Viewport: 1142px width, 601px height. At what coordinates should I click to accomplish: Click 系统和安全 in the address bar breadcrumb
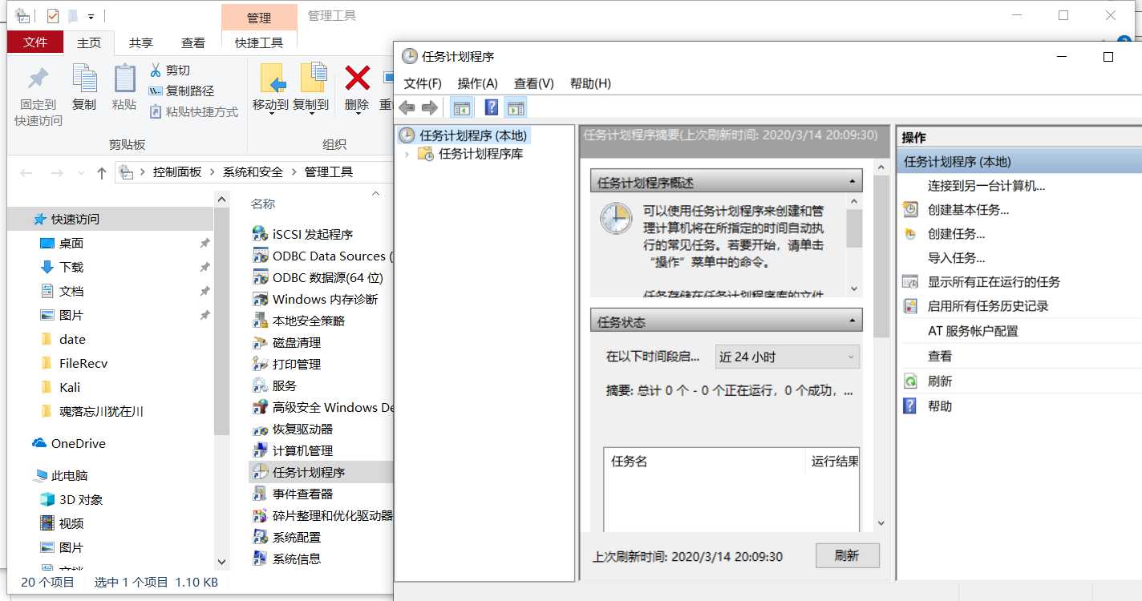pos(253,171)
